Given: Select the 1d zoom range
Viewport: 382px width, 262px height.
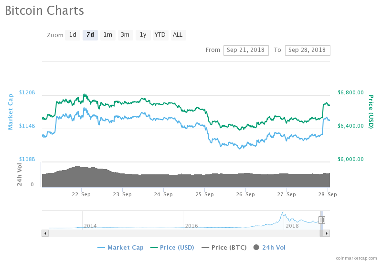Looking at the screenshot, I should click(x=73, y=35).
